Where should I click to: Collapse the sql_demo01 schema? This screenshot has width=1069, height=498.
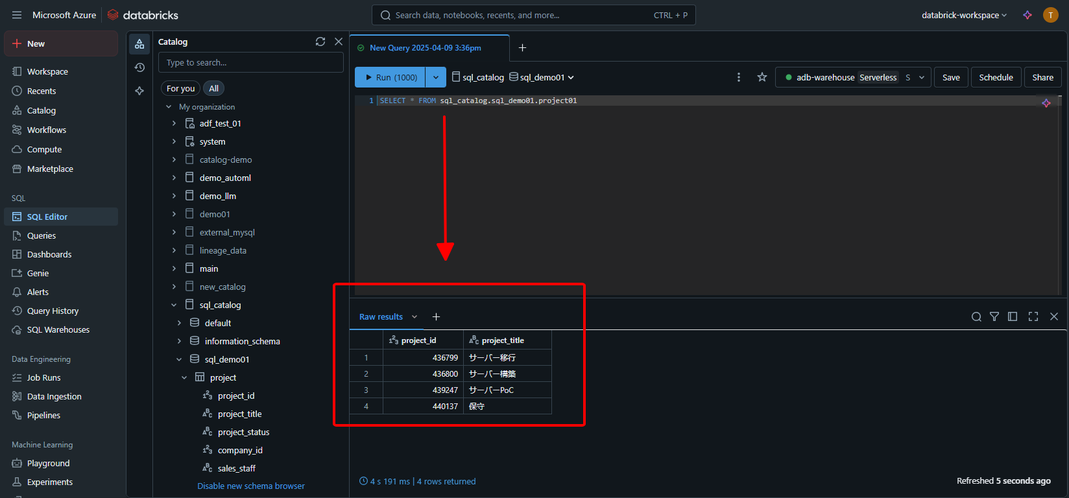click(x=179, y=359)
